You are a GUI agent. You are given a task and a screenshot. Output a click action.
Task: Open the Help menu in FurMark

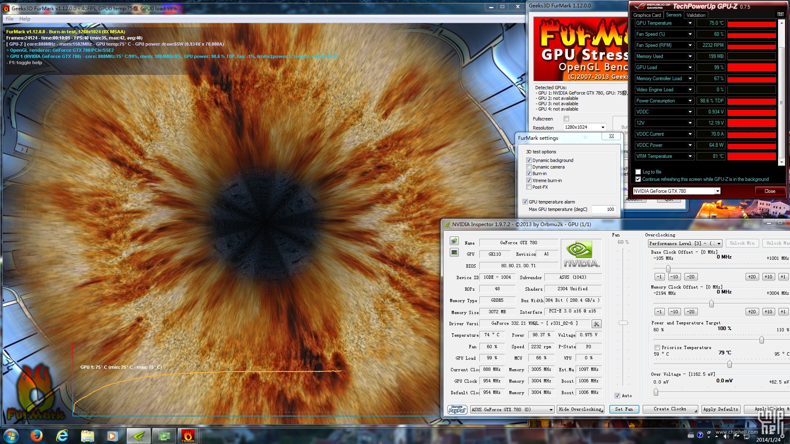click(x=25, y=19)
